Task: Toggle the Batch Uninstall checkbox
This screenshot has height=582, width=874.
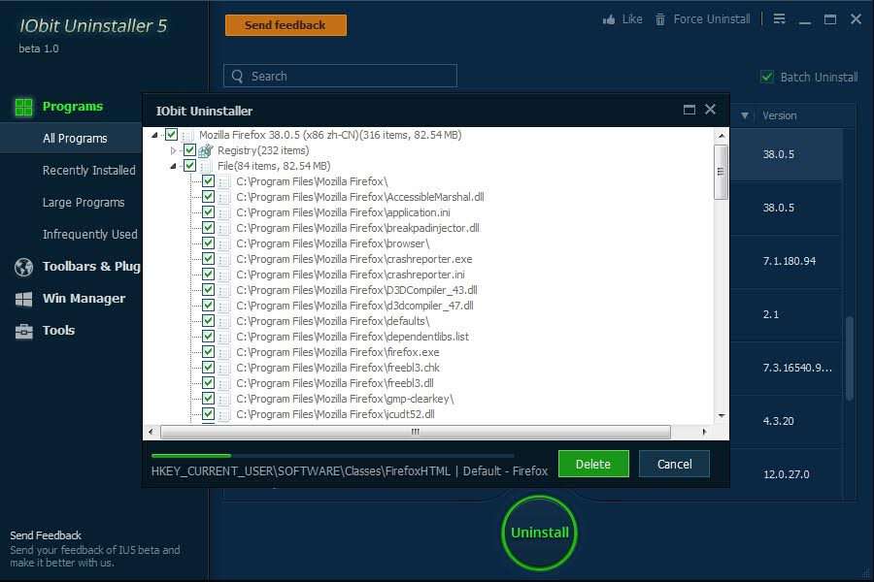Action: pyautogui.click(x=767, y=78)
